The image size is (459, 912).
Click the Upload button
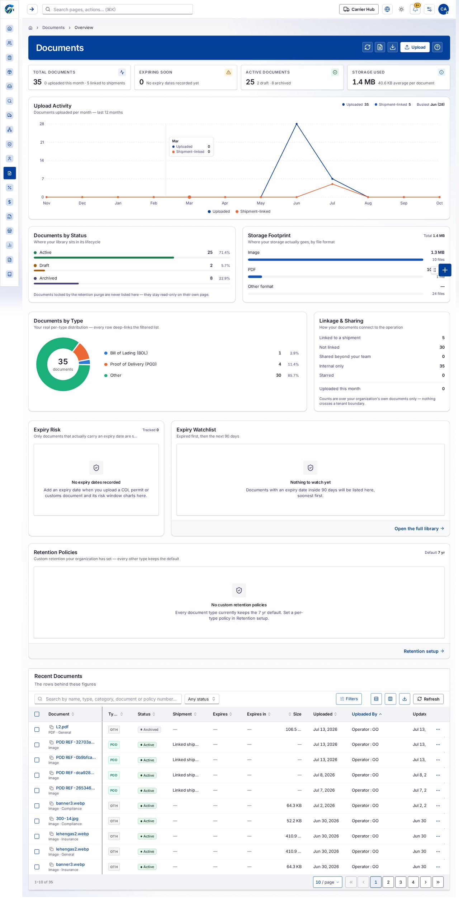click(x=415, y=47)
